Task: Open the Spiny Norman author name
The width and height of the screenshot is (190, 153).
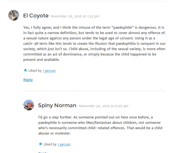Action: click(x=57, y=105)
